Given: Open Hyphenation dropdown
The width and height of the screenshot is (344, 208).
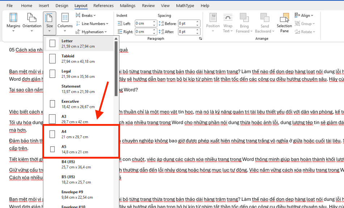Looking at the screenshot, I should coord(91,32).
